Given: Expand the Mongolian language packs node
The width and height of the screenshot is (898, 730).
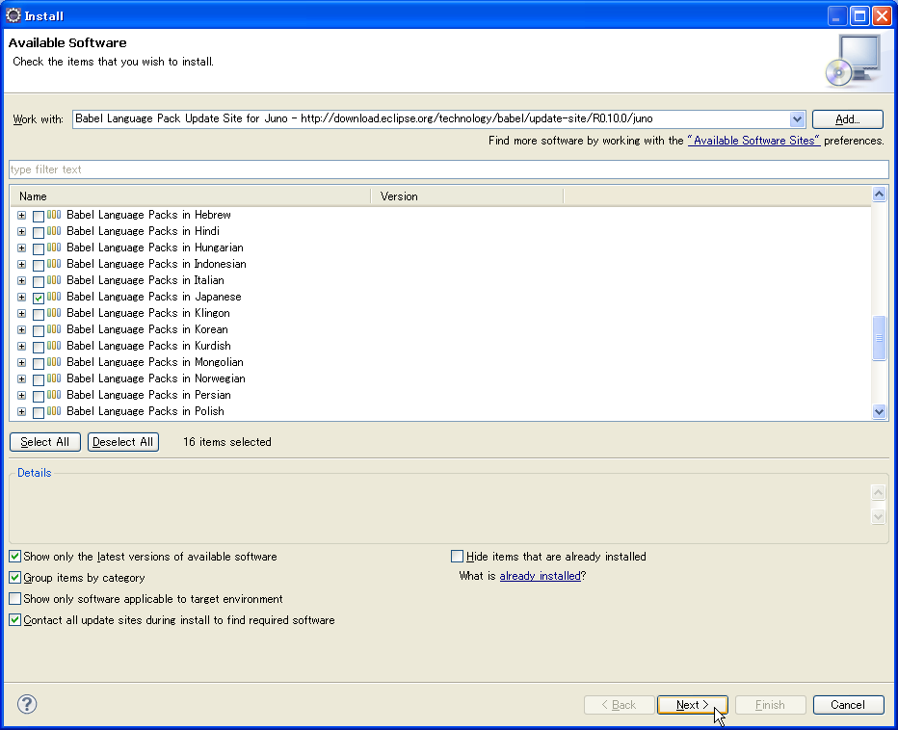Looking at the screenshot, I should click(22, 362).
